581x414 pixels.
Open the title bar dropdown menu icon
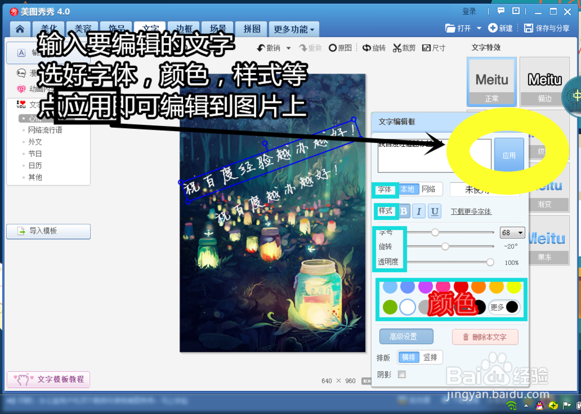tap(516, 10)
